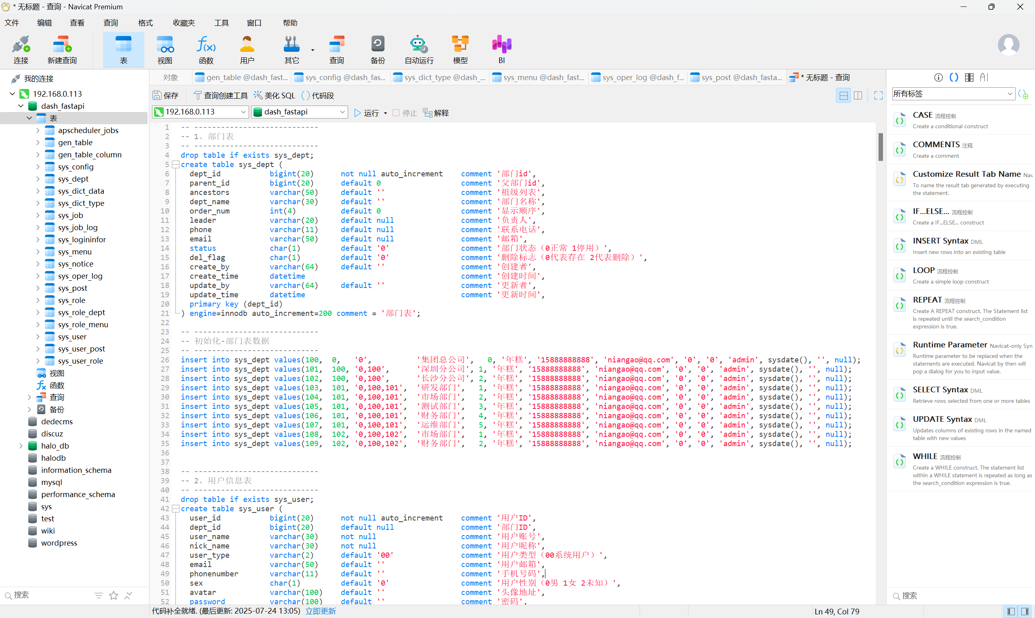Collapse the dash_fastapi database node
Viewport: 1035px width, 618px height.
tap(21, 106)
